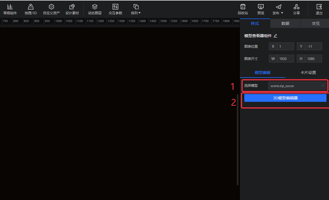Open the 地理/3D components panel
This screenshot has height=200, width=329.
pyautogui.click(x=31, y=9)
